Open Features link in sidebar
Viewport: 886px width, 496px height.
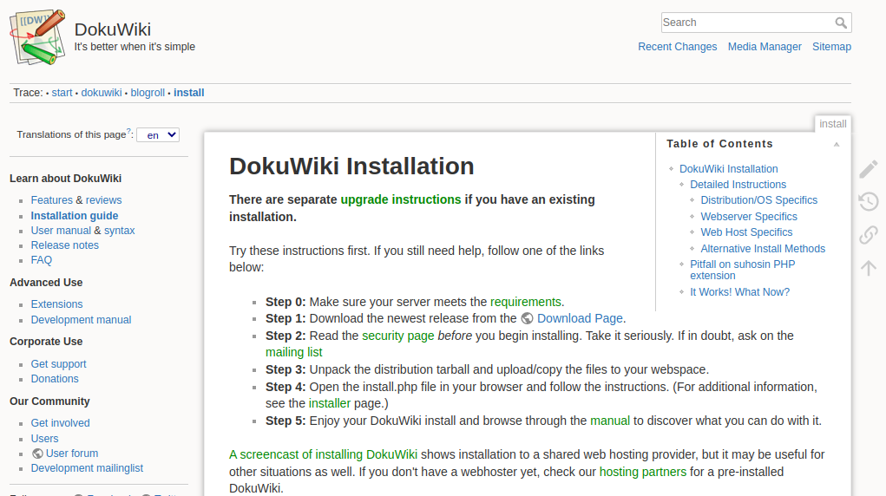click(x=52, y=200)
